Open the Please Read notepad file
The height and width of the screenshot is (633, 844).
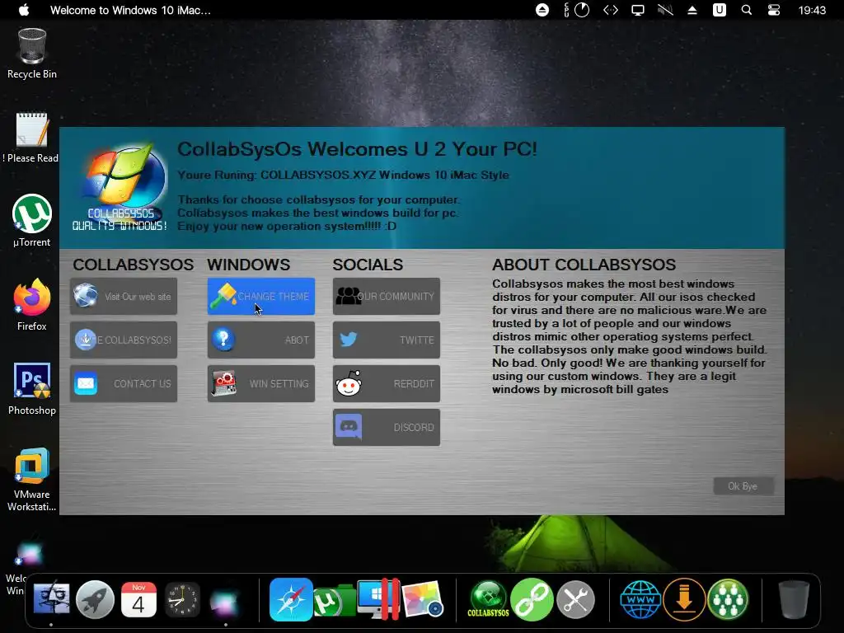click(x=32, y=138)
